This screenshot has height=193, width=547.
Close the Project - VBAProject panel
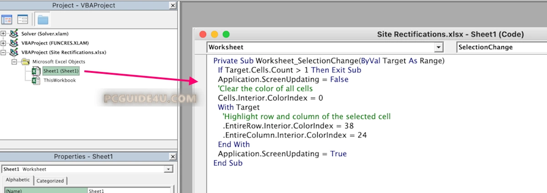[x=172, y=5]
